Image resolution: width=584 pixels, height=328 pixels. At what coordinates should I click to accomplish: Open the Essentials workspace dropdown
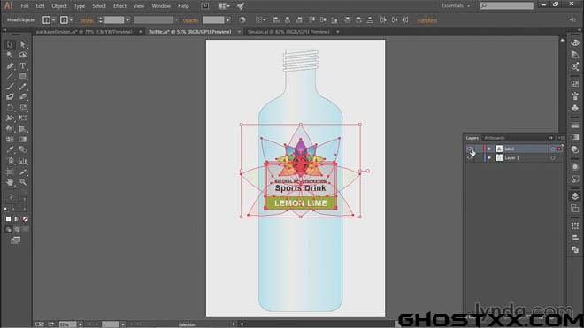point(456,5)
